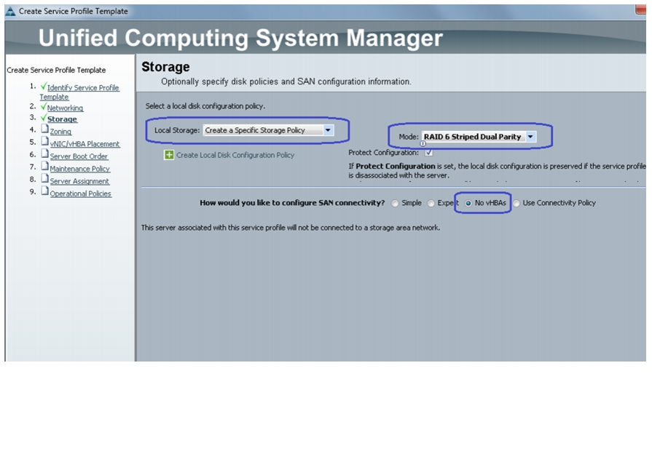Click the green plus icon for Create Local Disk Configuration Policy

click(169, 155)
